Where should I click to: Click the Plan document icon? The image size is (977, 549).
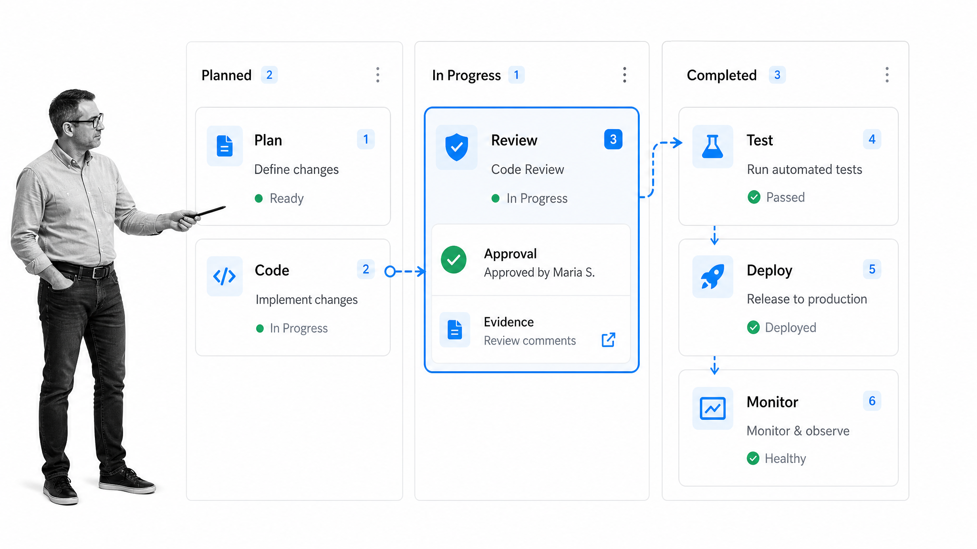225,146
